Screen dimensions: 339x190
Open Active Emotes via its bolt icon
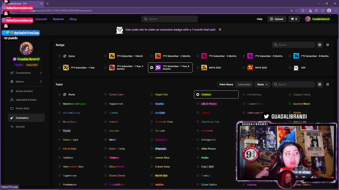pos(12,91)
